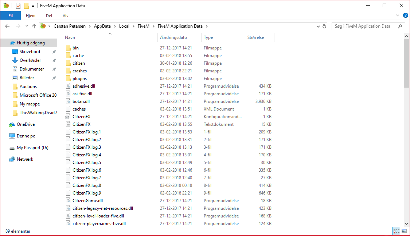
Task: Open the Vis ribbon tab
Action: 65,16
